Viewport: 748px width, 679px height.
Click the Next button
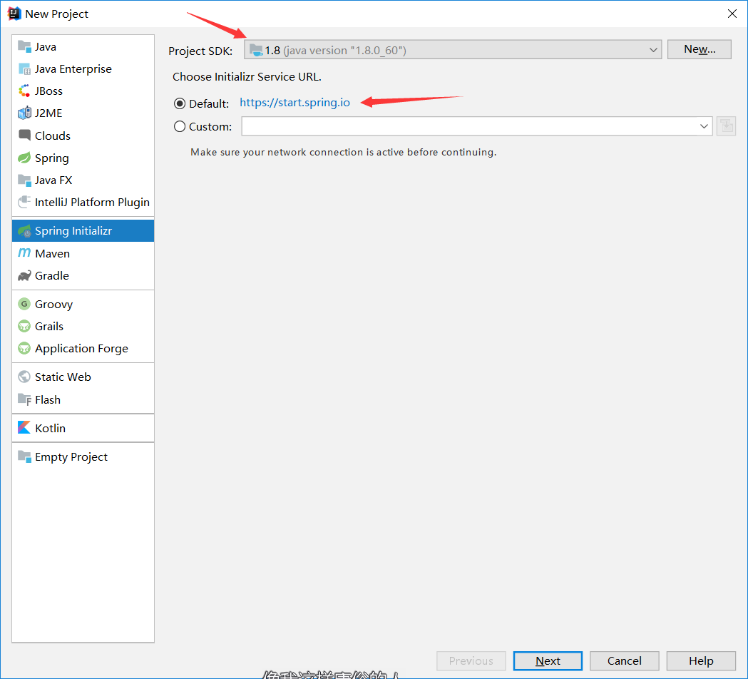[x=548, y=661]
